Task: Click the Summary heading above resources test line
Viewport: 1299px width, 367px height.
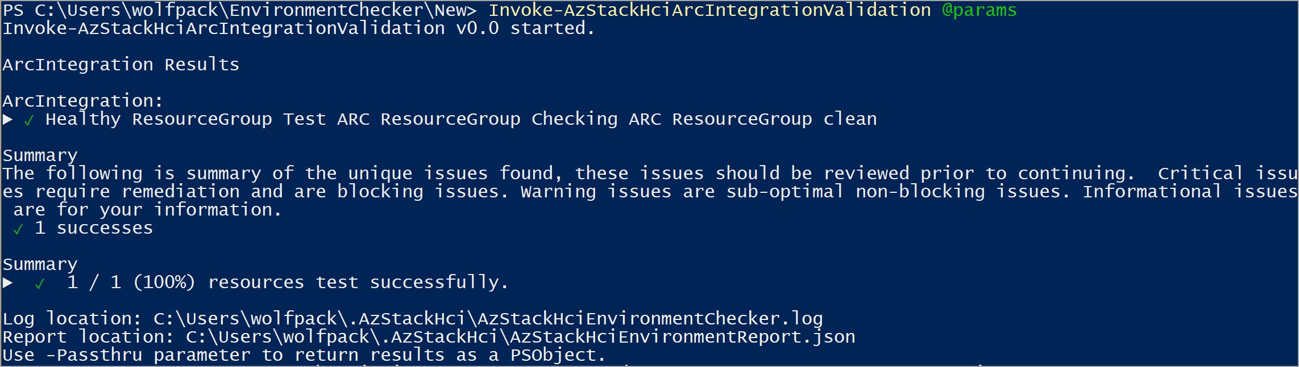Action: pos(40,264)
